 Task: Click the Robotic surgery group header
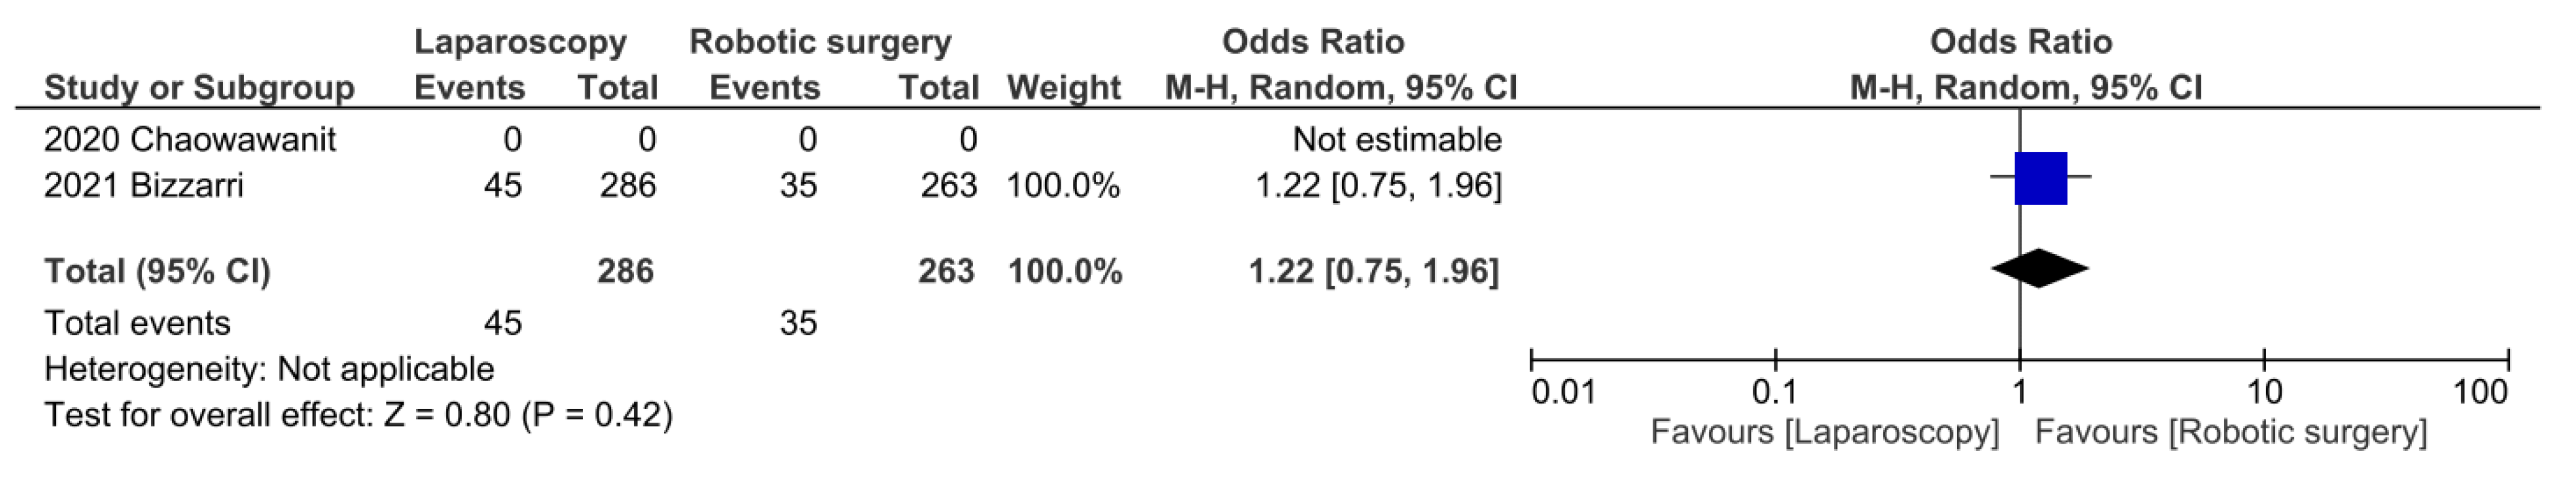tap(820, 42)
